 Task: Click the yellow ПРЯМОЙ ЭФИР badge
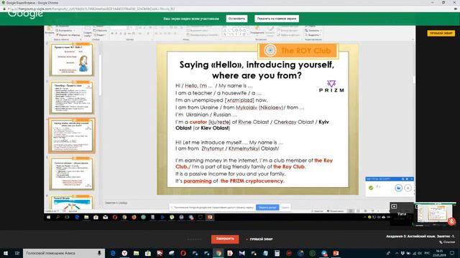(441, 34)
